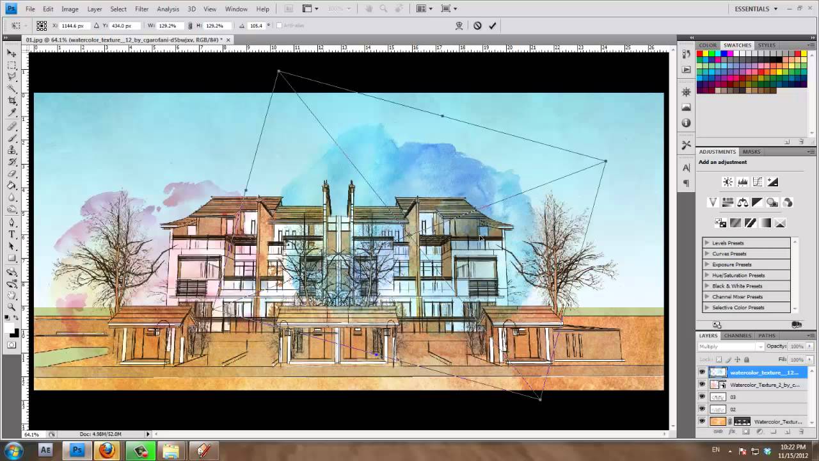Open After Effects from the taskbar

click(45, 450)
